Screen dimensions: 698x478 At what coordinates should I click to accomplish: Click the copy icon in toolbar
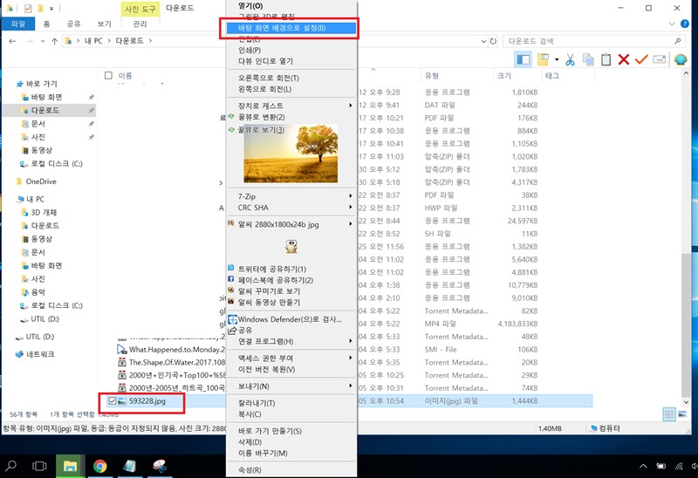click(588, 59)
